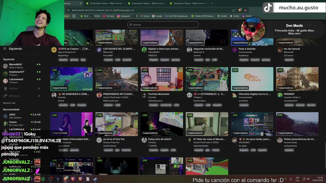
Task: Click the Brave Rewards triangle icon
Action: [x=245, y=10]
